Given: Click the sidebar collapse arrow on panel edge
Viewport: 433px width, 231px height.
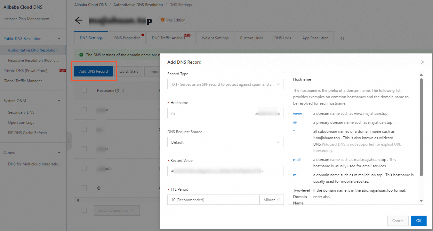Looking at the screenshot, I should click(68, 141).
